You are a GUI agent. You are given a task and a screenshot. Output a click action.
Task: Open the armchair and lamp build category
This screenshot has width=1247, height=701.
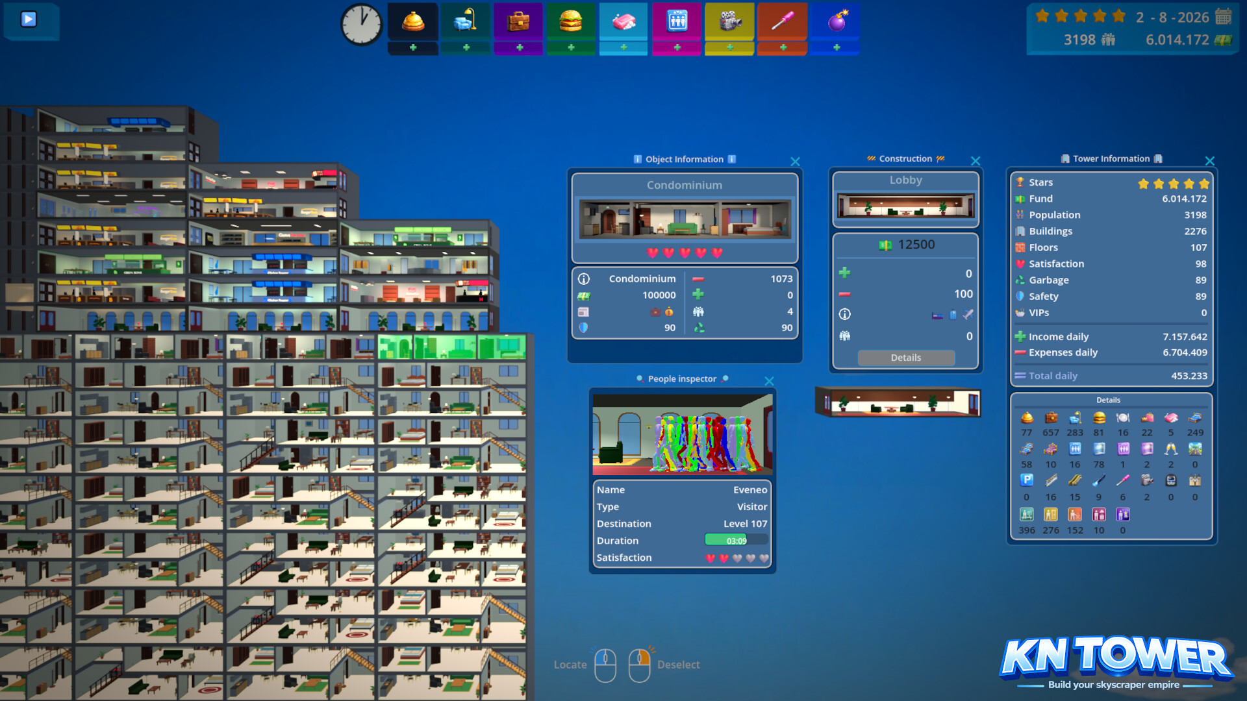click(466, 21)
